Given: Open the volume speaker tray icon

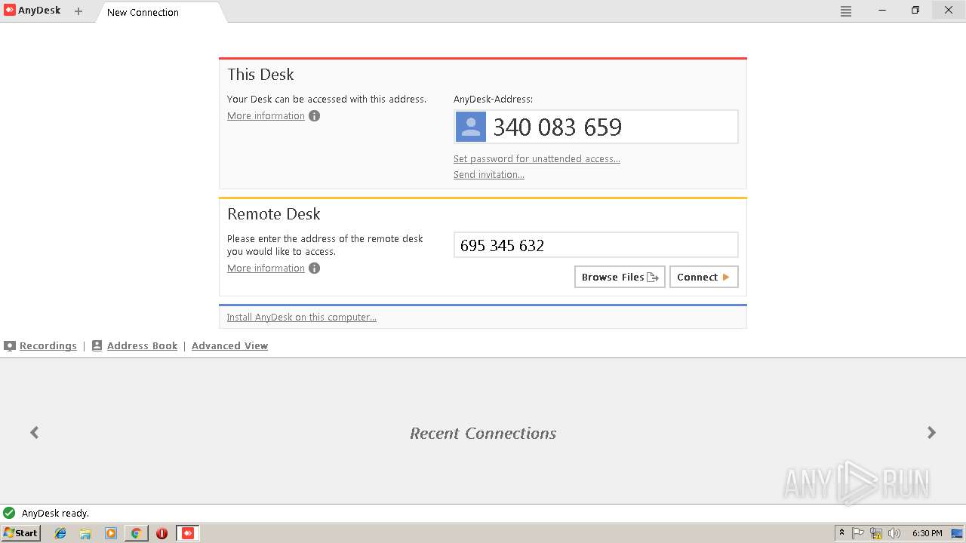Looking at the screenshot, I should point(894,533).
